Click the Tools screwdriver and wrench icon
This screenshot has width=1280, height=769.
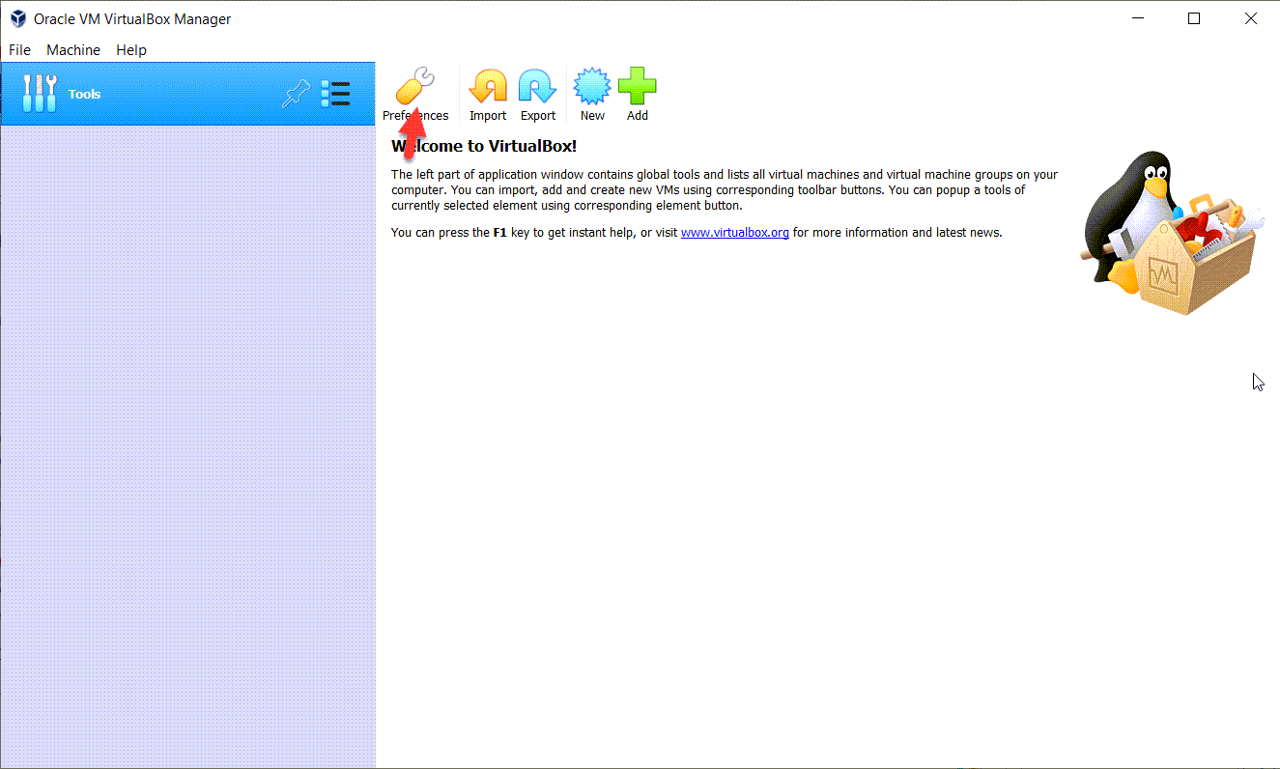coord(40,94)
